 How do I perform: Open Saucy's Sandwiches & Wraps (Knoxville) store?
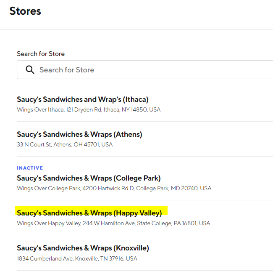pos(83,248)
